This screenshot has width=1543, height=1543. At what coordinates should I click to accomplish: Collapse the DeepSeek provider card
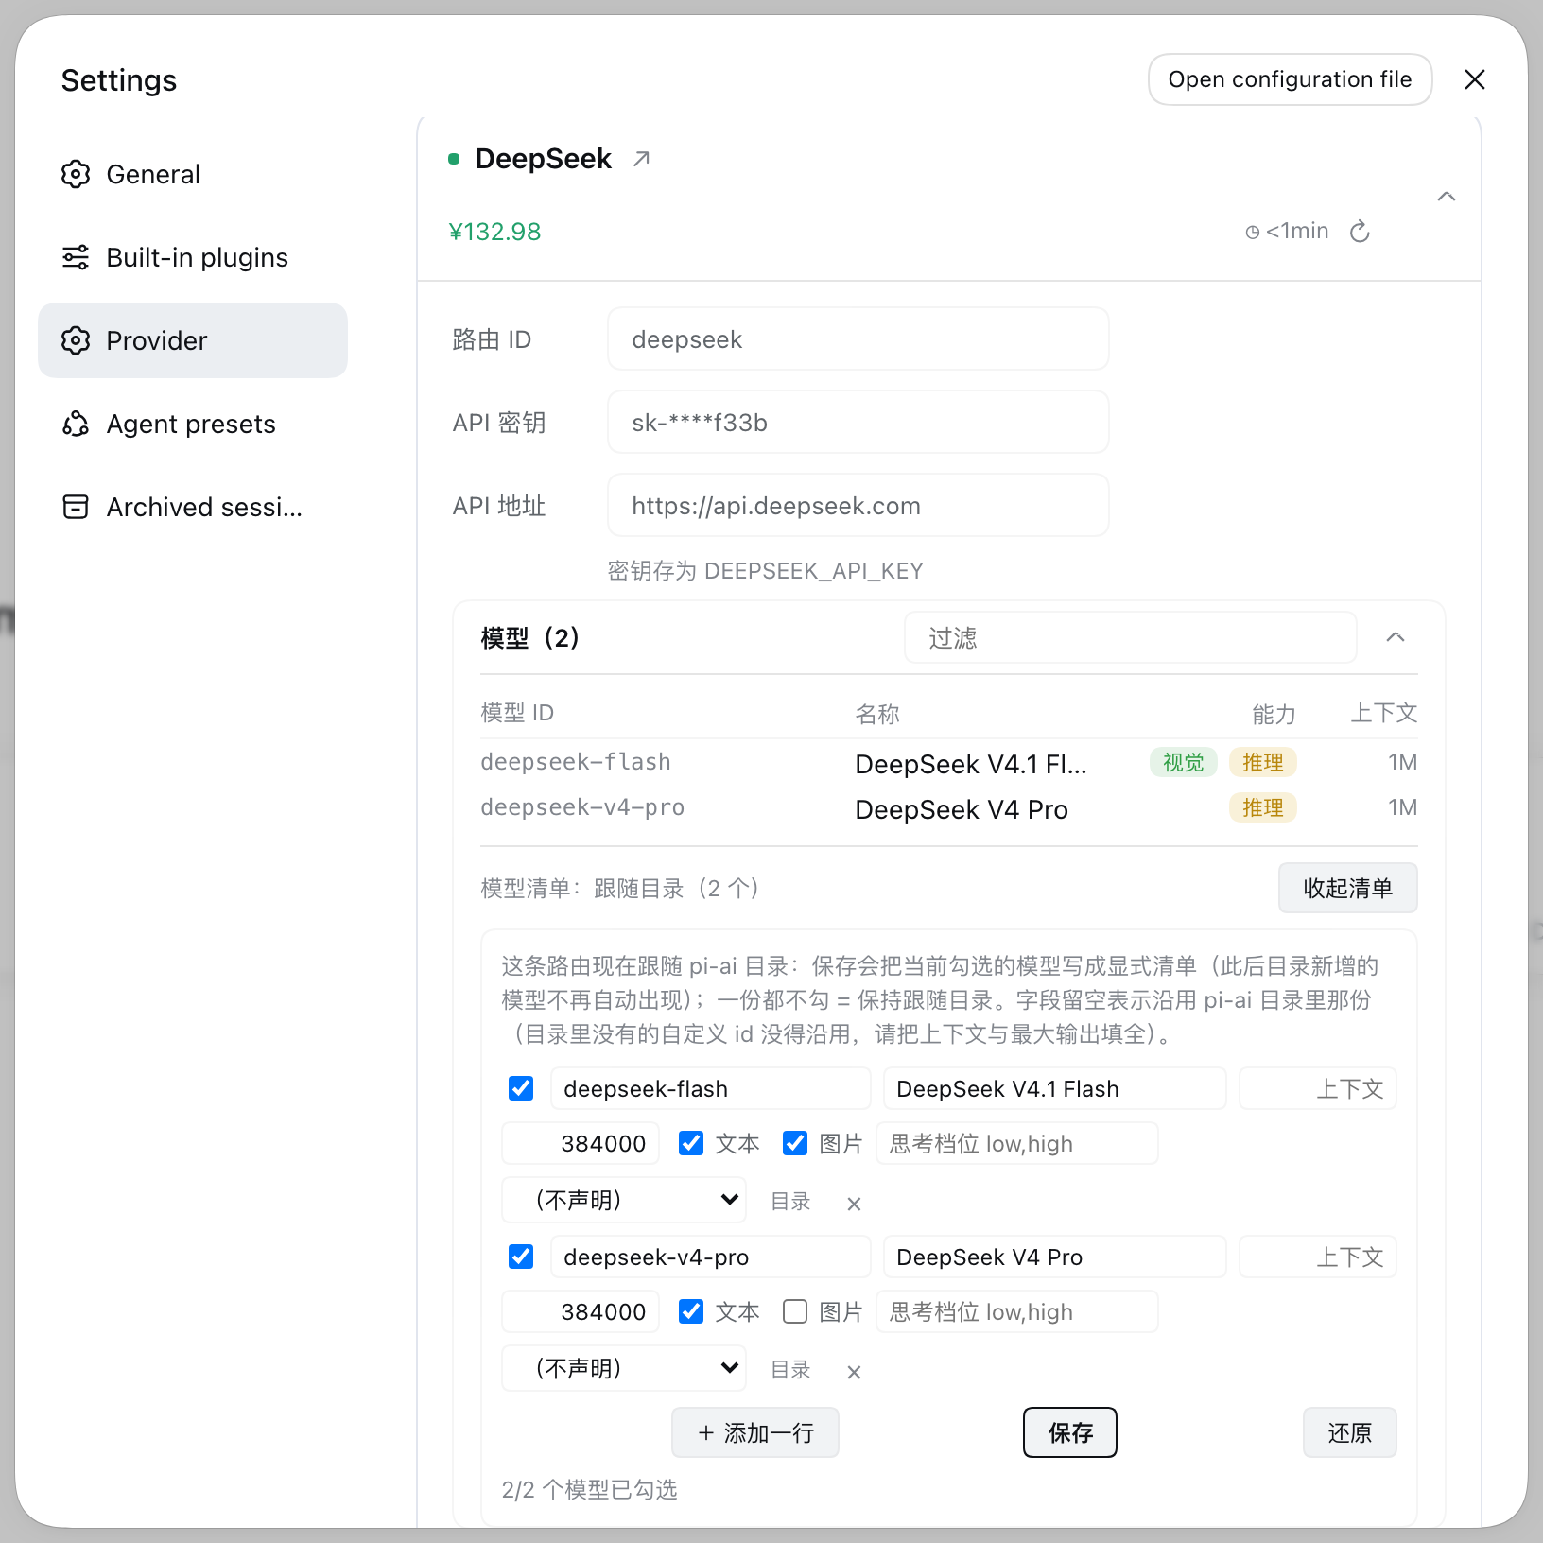click(1447, 197)
